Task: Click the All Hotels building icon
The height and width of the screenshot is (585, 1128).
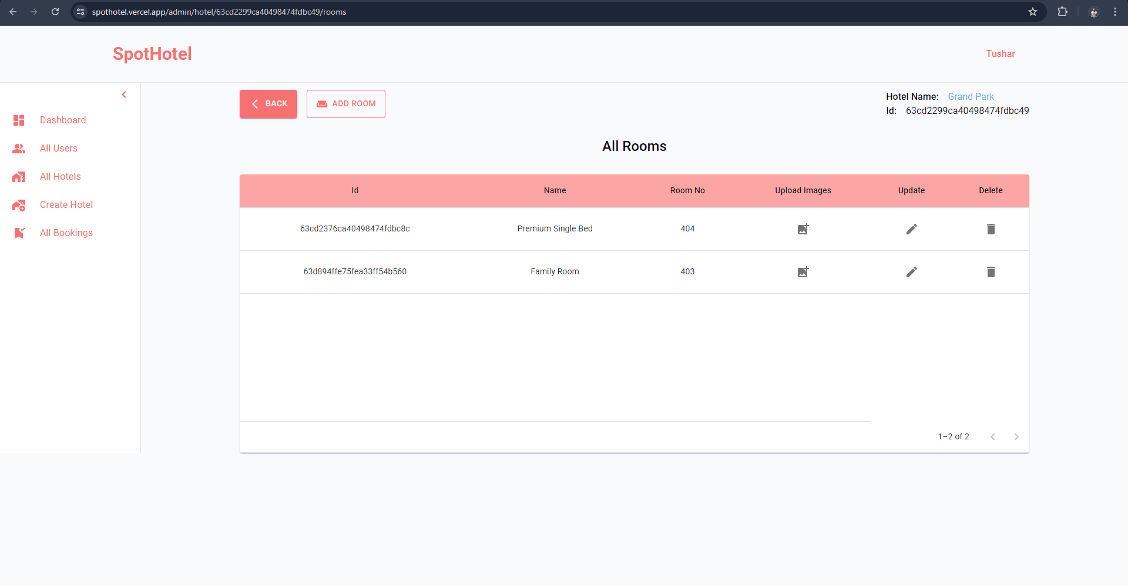Action: (x=19, y=176)
